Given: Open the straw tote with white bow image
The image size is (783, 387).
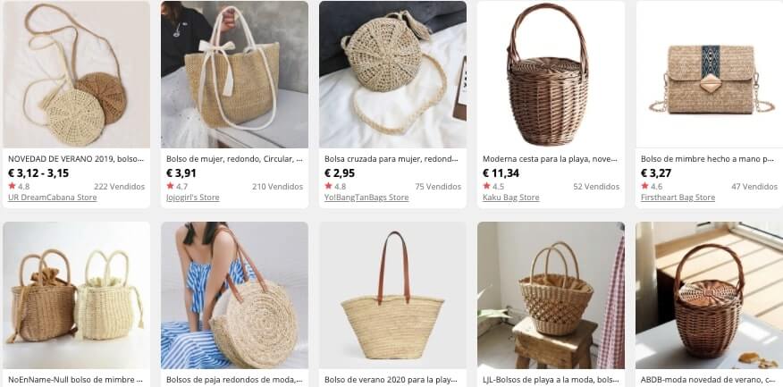Looking at the screenshot, I should pyautogui.click(x=234, y=74).
